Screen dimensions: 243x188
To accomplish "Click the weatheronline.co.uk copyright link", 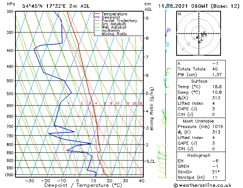I will coord(202,185).
